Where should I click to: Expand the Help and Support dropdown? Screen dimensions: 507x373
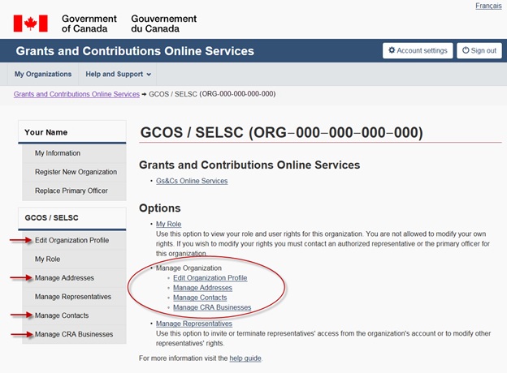click(119, 75)
